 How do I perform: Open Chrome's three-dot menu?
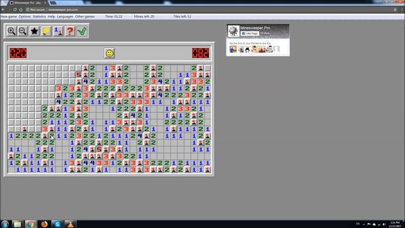click(402, 9)
